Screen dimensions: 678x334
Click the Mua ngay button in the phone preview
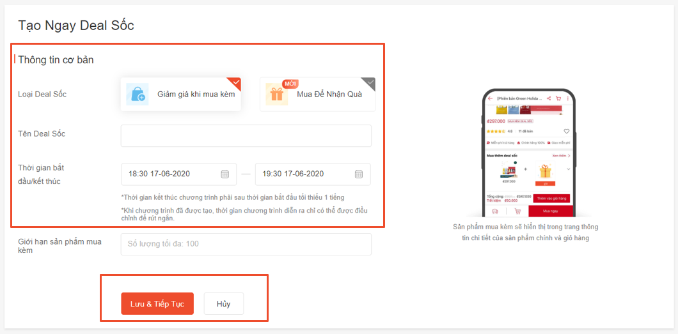549,211
